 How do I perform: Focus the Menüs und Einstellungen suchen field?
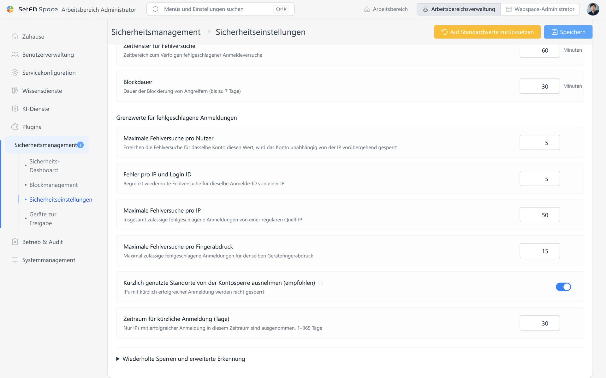pos(220,9)
